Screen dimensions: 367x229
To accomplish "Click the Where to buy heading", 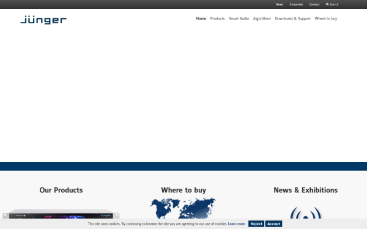I will [183, 190].
